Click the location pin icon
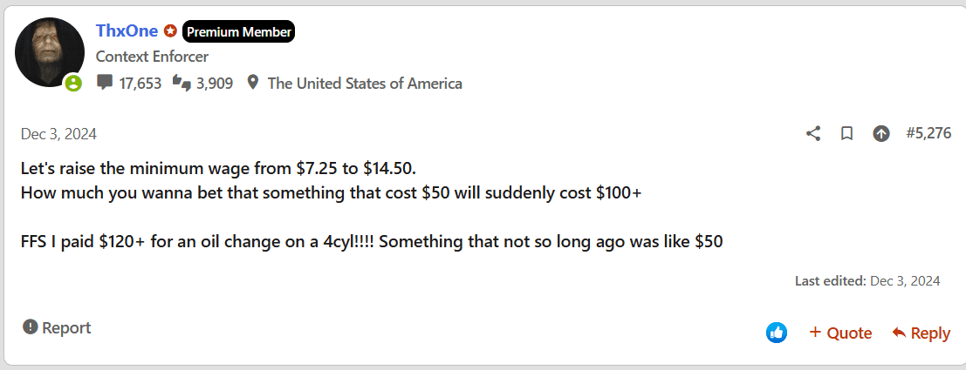 [x=253, y=83]
